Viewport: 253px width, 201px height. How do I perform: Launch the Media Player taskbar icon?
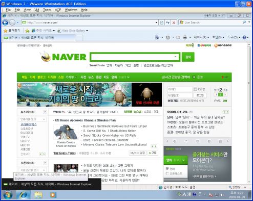click(x=53, y=195)
